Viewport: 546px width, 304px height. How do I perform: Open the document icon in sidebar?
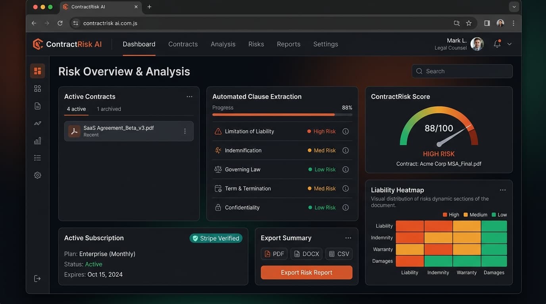(x=37, y=106)
